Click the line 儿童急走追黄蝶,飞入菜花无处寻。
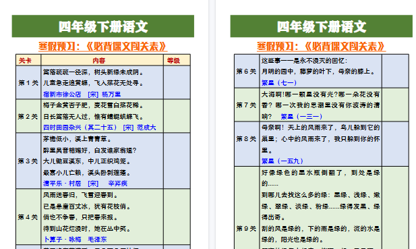 point(94,83)
